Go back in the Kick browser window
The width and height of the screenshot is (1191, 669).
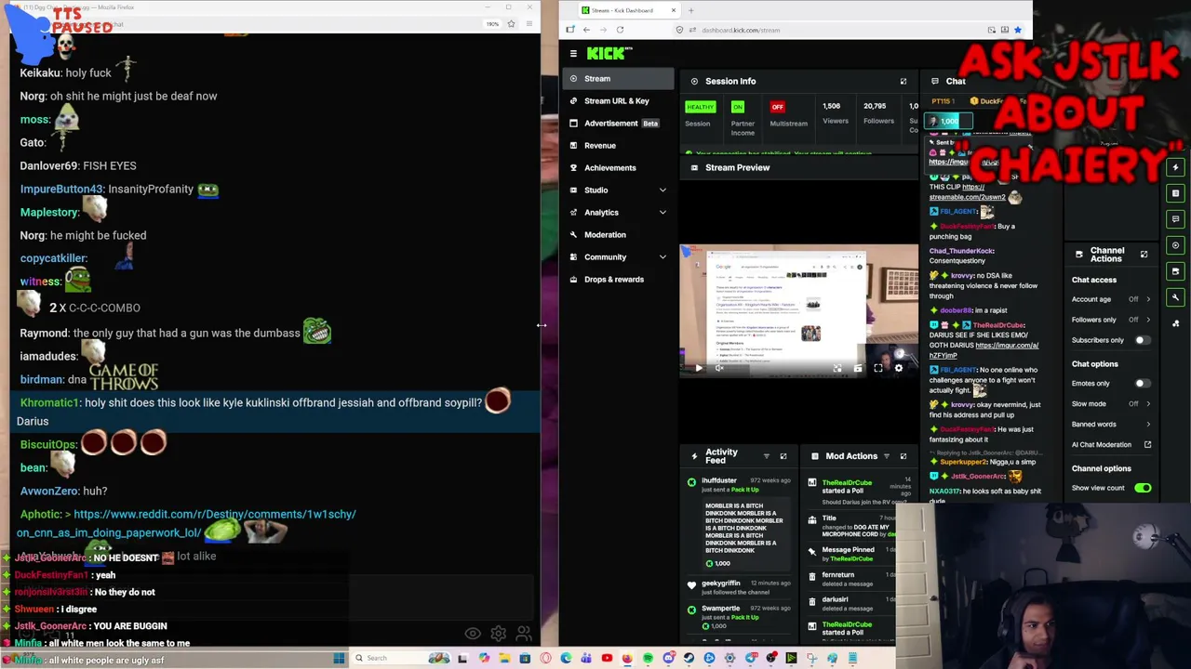pos(586,30)
